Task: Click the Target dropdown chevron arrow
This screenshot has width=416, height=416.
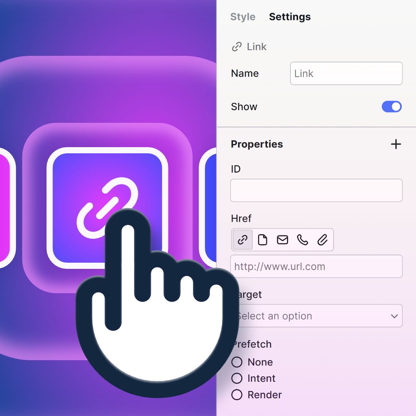Action: point(394,316)
